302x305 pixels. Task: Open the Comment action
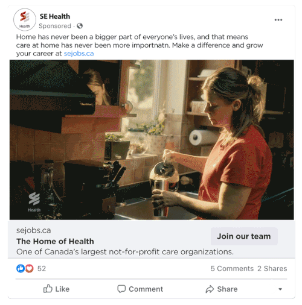click(x=146, y=289)
